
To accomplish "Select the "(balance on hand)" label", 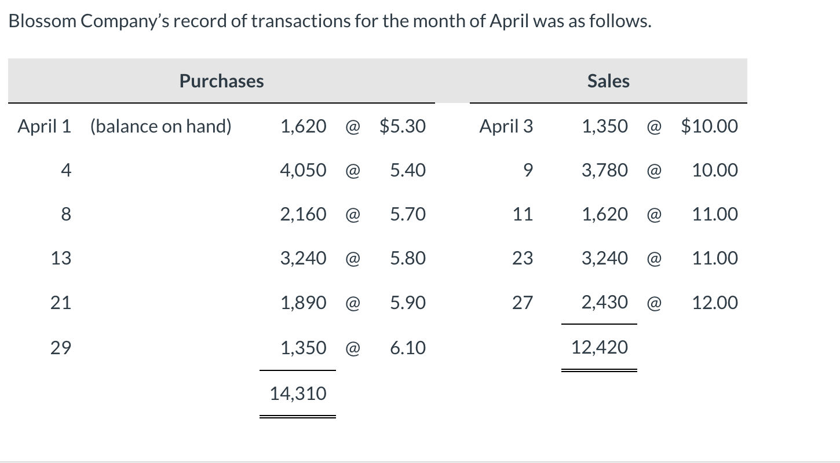I will pyautogui.click(x=160, y=126).
